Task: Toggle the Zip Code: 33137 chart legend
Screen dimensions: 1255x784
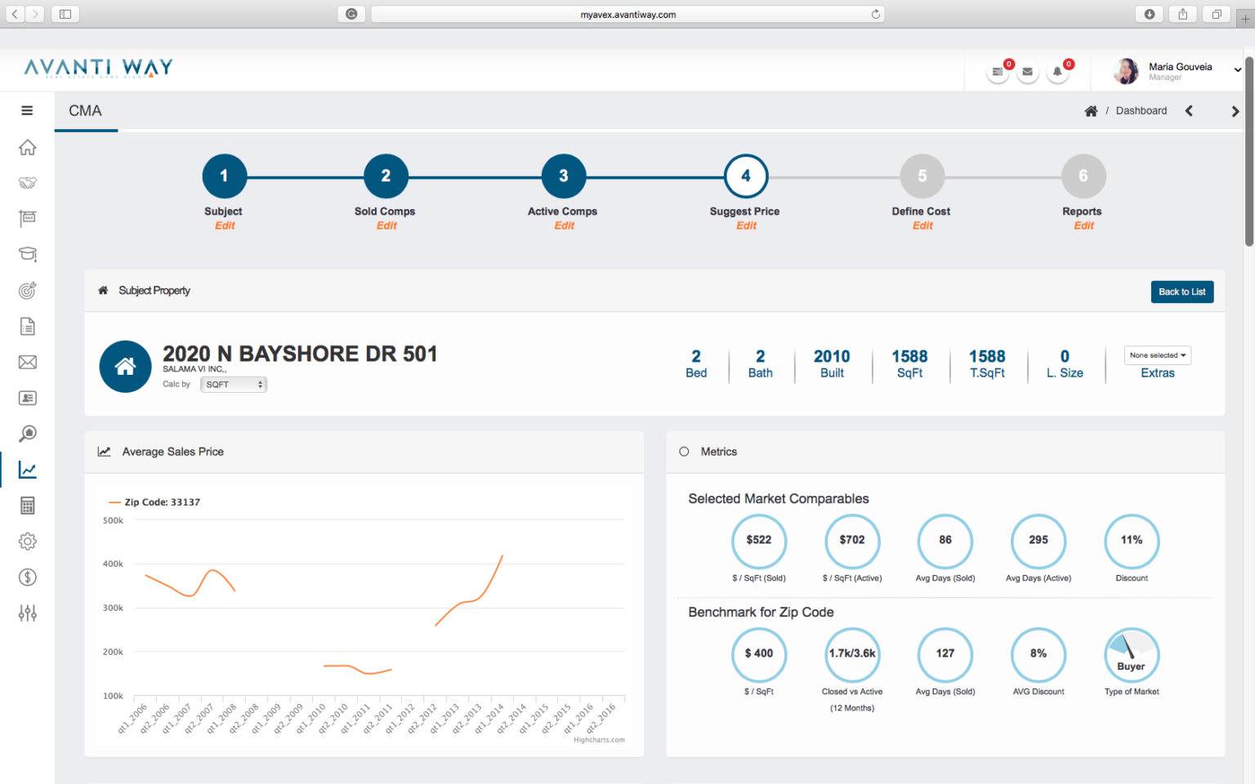Action: (x=155, y=502)
